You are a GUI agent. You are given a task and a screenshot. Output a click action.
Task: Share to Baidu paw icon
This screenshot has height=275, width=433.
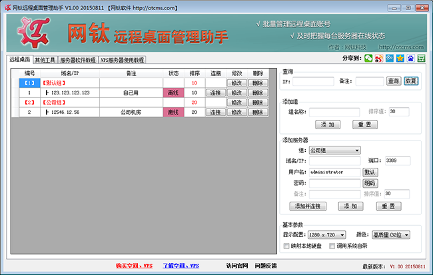410,58
